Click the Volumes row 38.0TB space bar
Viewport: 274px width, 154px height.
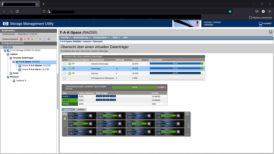coord(175,73)
